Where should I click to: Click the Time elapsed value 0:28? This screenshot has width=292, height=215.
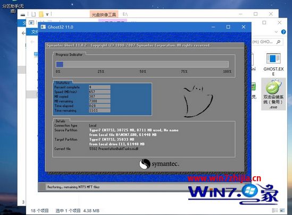click(99, 106)
